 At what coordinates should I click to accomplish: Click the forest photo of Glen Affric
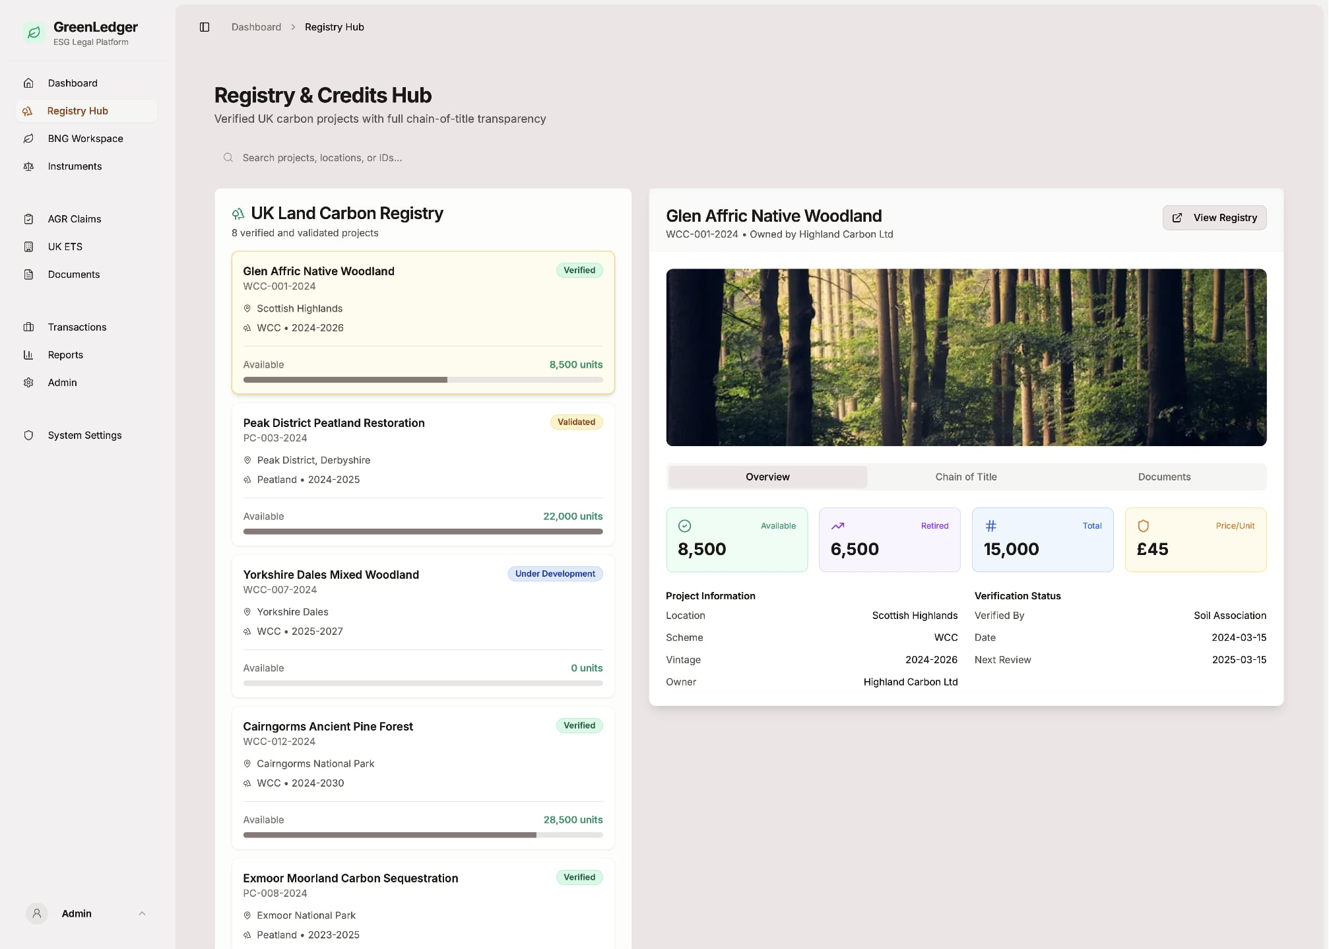[966, 357]
